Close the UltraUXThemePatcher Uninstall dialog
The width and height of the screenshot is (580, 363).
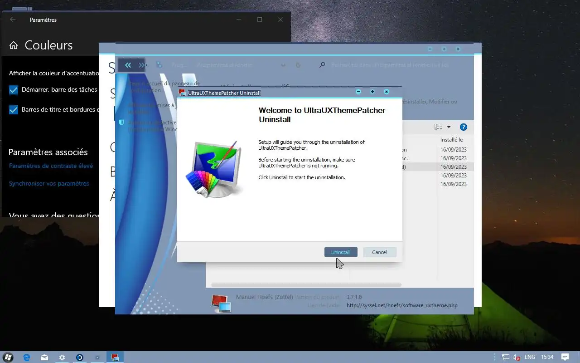click(x=387, y=92)
